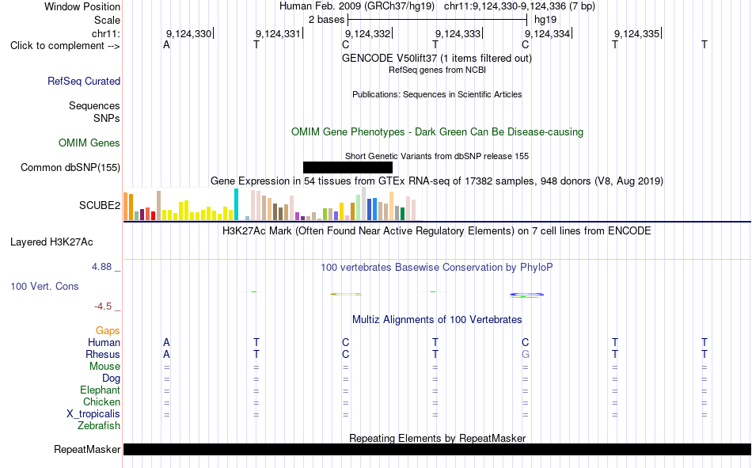Click the 9,124,334 ruler position
The height and width of the screenshot is (468, 752).
click(548, 33)
